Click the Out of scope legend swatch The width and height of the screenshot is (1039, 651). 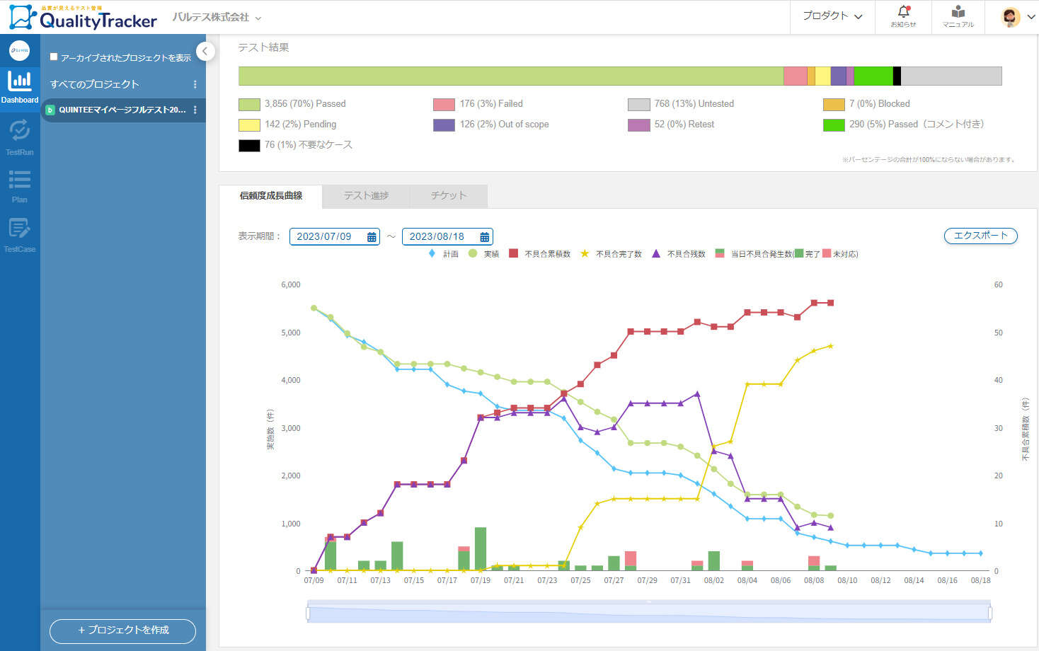tap(444, 125)
